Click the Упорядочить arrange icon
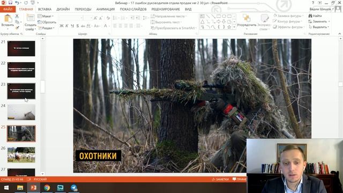This screenshot has width=343, height=193. click(247, 18)
